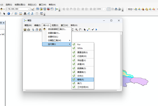Click the Change Layout icon

116,9
